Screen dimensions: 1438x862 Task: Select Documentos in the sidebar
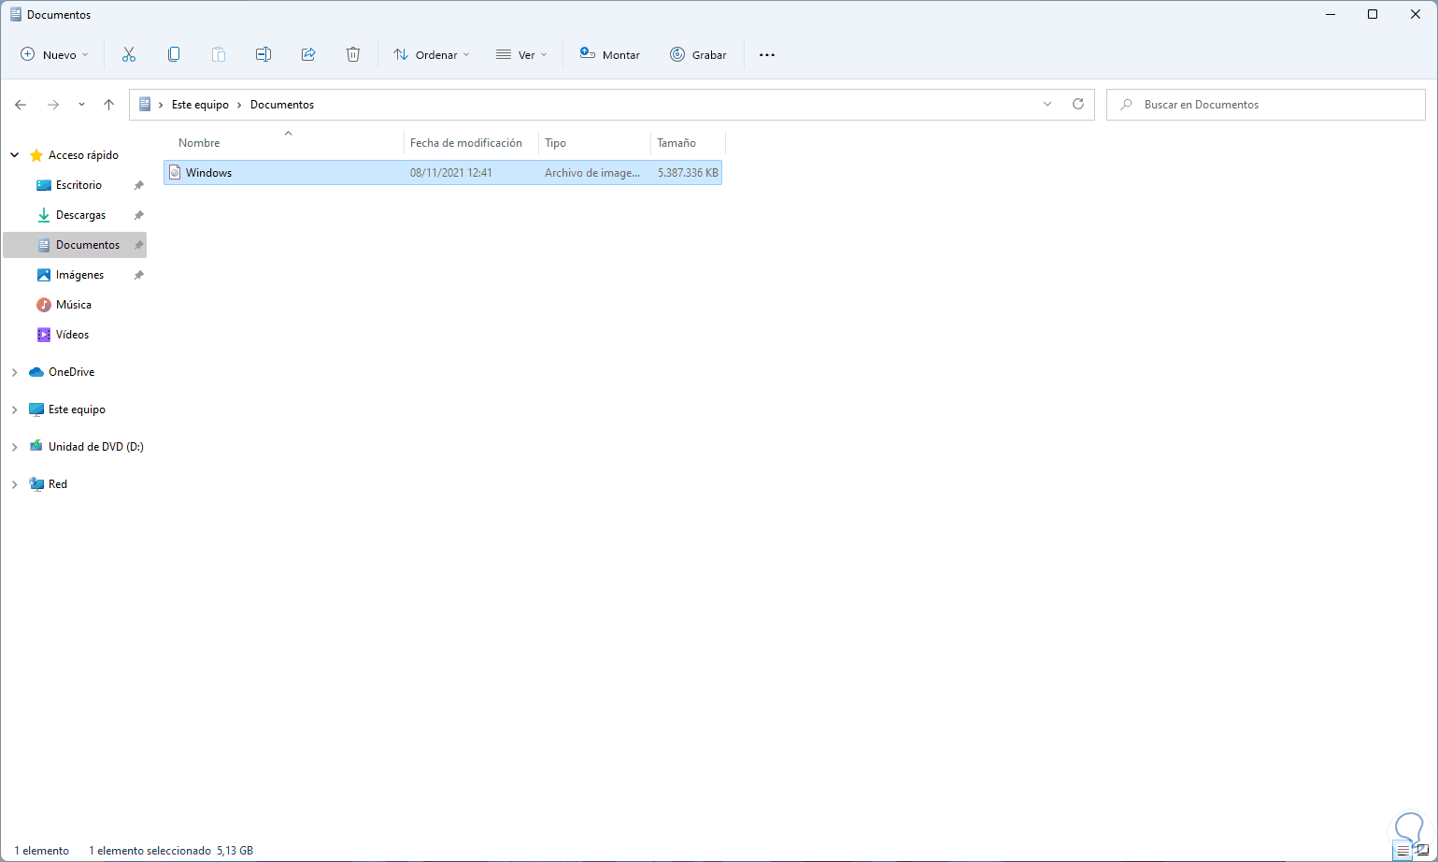click(75, 245)
